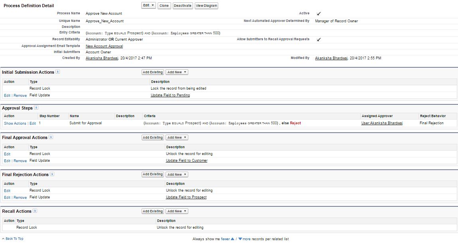
Task: Open the New Account Approval email template
Action: (x=104, y=46)
